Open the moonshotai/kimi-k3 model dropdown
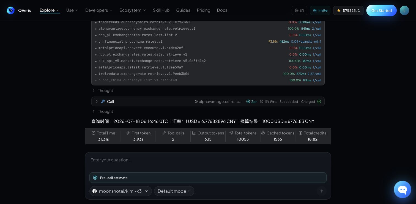The image size is (416, 204). [x=121, y=191]
